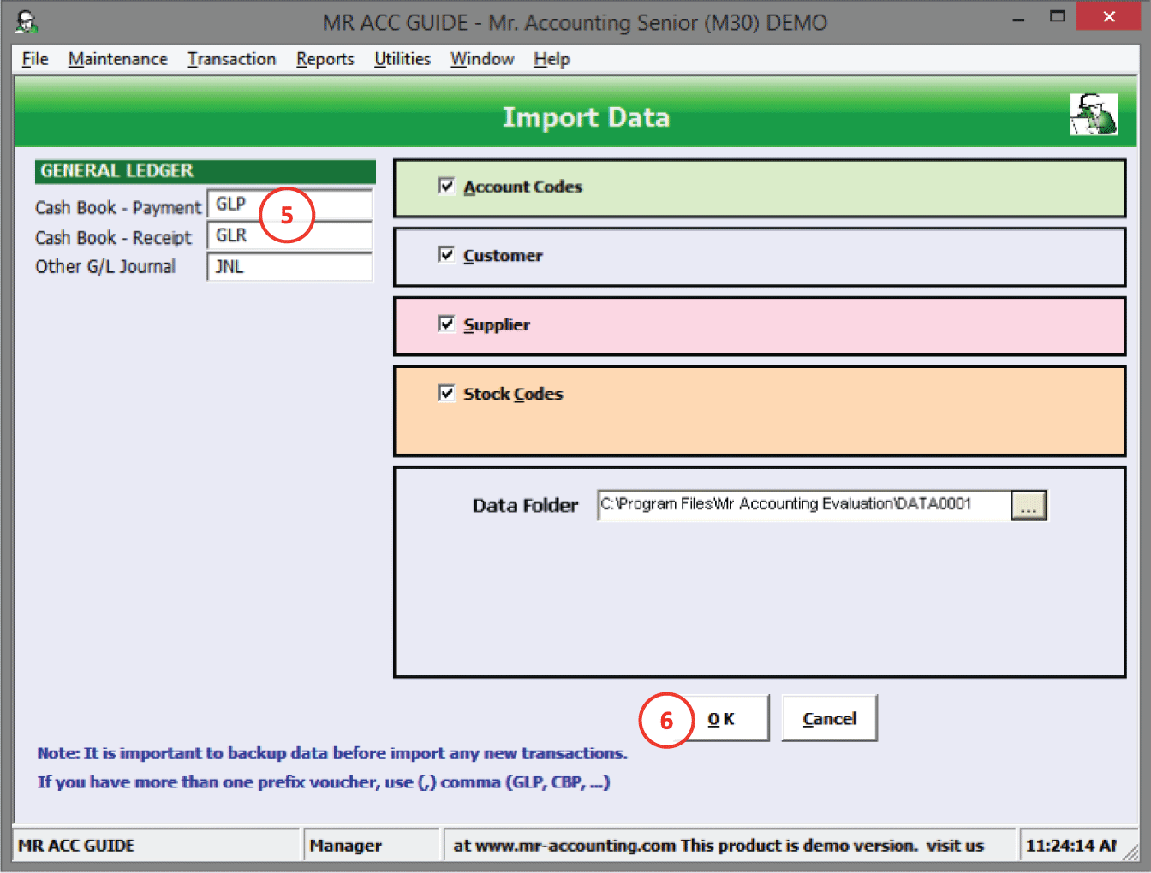
Task: Confirm import with the OK button
Action: 721,719
